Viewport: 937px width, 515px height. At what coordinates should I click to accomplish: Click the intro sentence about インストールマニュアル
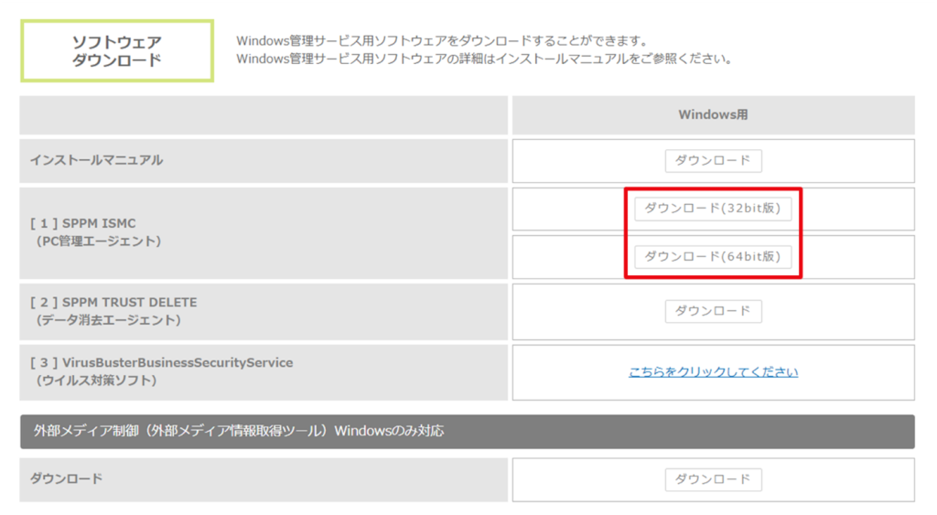click(484, 59)
